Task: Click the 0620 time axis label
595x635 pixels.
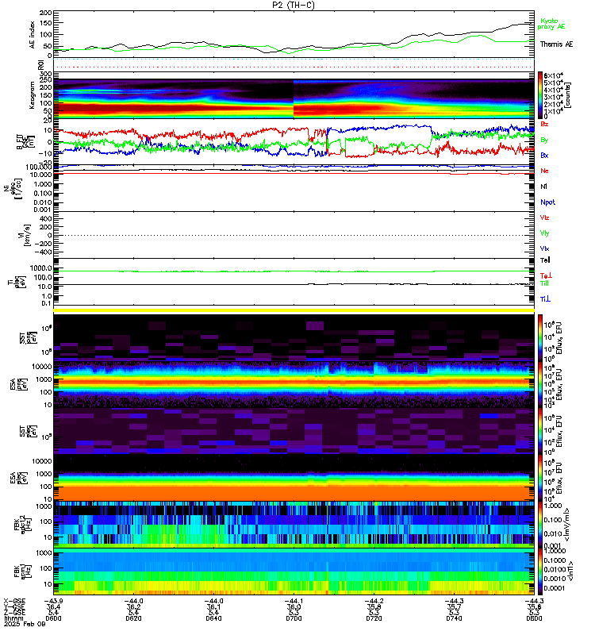Action: click(133, 618)
